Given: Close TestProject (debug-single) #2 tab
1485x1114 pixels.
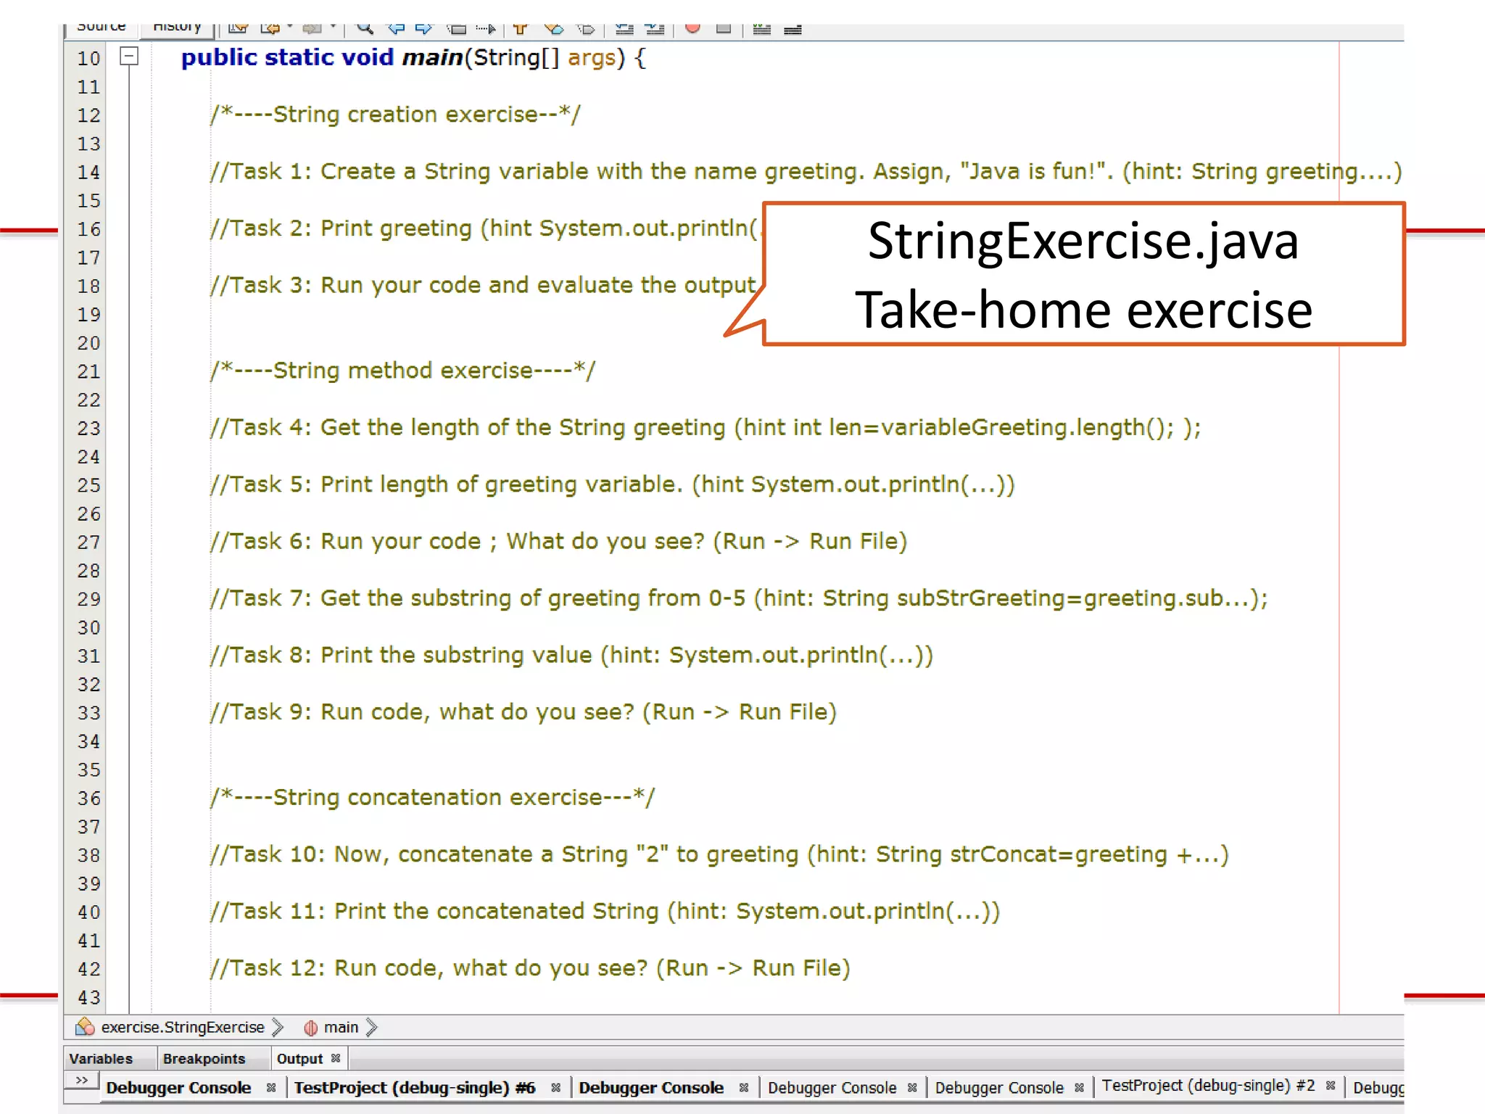Looking at the screenshot, I should pos(1331,1086).
